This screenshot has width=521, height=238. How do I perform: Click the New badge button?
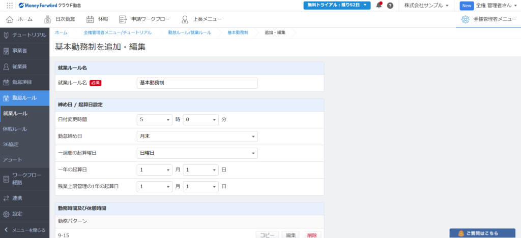coord(467,6)
